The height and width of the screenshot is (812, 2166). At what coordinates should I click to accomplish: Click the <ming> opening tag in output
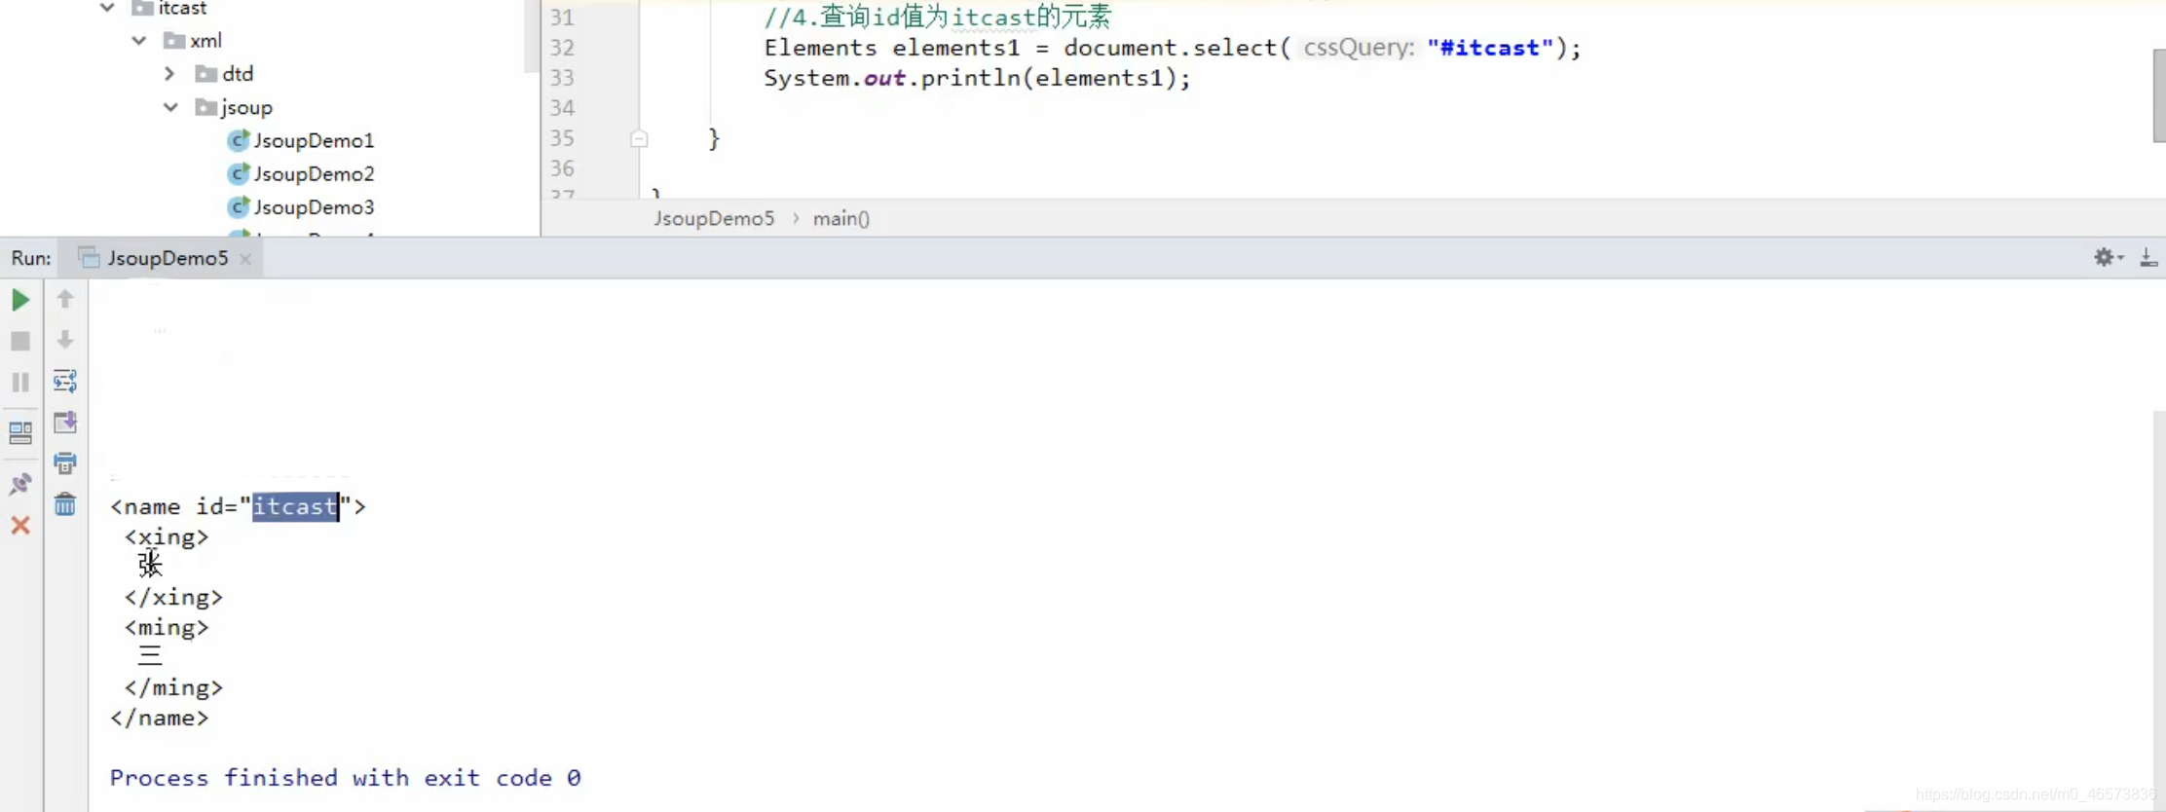[167, 627]
